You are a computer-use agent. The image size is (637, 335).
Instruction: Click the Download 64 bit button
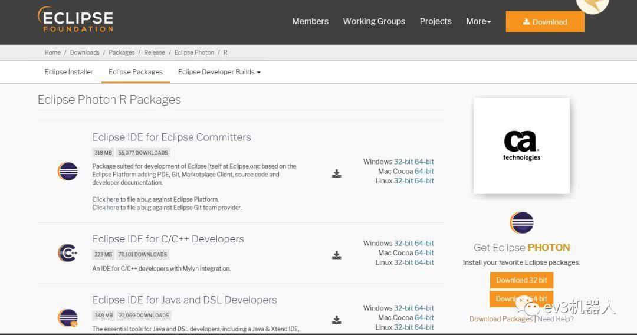(521, 299)
